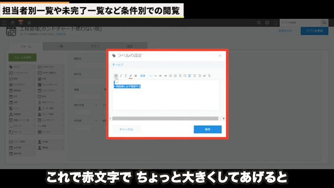334x188 pixels.
Task: Close the ラベルの設定 dialog
Action: tap(220, 56)
